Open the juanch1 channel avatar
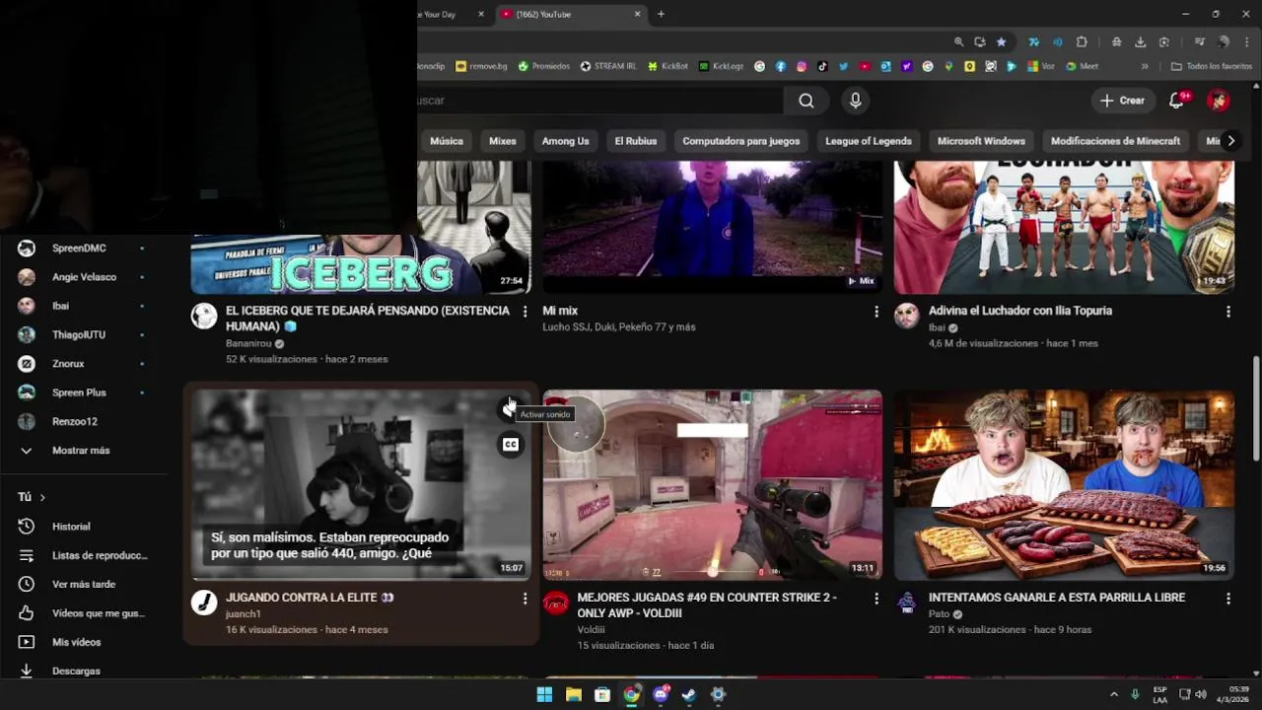1262x710 pixels. pyautogui.click(x=204, y=603)
